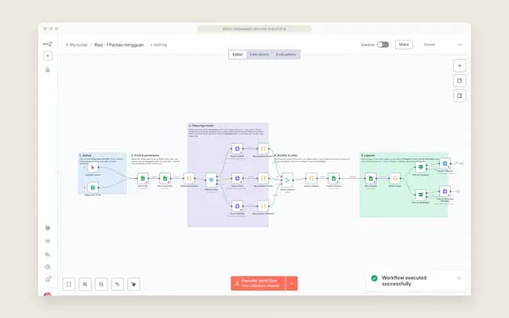Select the upper green filter node in green section
509x318 pixels.
coord(421,168)
